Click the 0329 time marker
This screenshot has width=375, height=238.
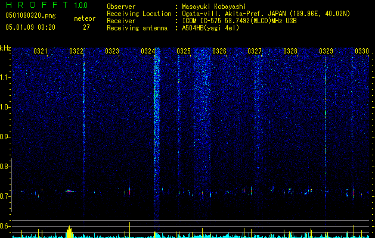(x=326, y=51)
